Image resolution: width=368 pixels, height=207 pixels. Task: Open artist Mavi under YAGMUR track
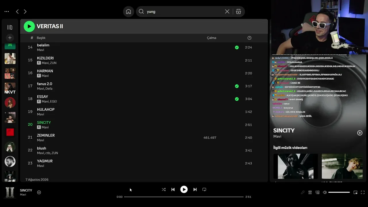coord(41,166)
